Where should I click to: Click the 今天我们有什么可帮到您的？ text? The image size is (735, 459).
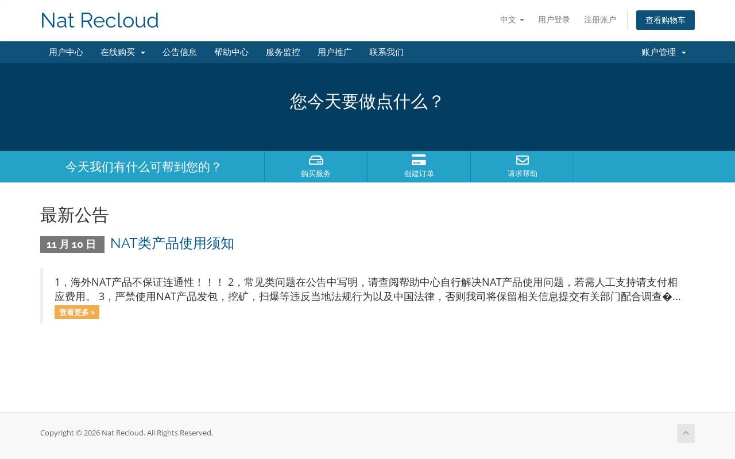[144, 167]
